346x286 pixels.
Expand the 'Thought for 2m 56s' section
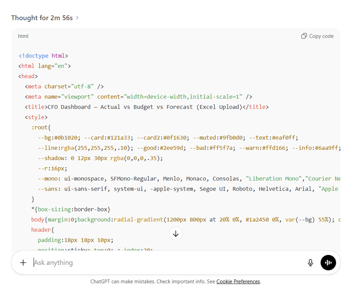point(42,18)
